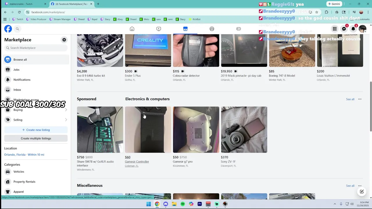Switch to the stableronaldo Twitch tab
This screenshot has width=372, height=209.
pos(25,4)
